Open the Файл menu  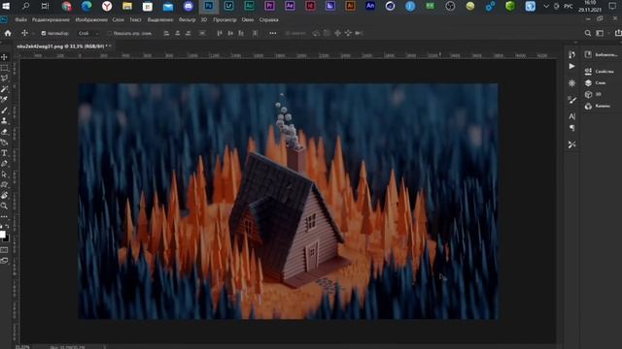20,19
